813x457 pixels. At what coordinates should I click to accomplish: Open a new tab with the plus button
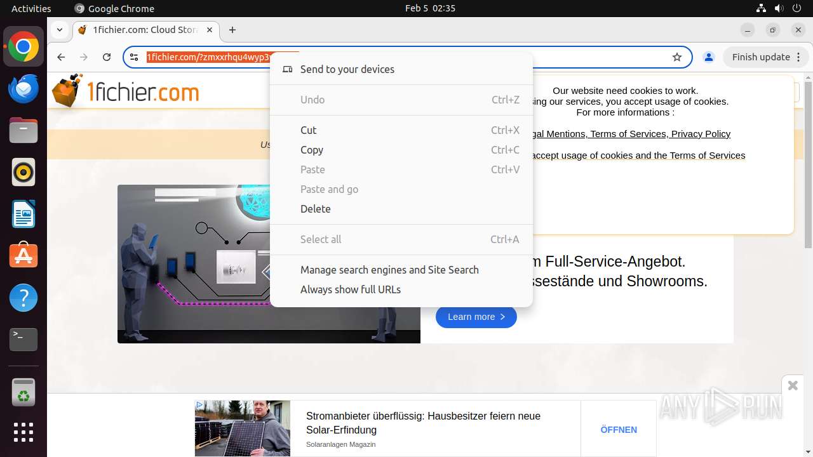click(232, 30)
